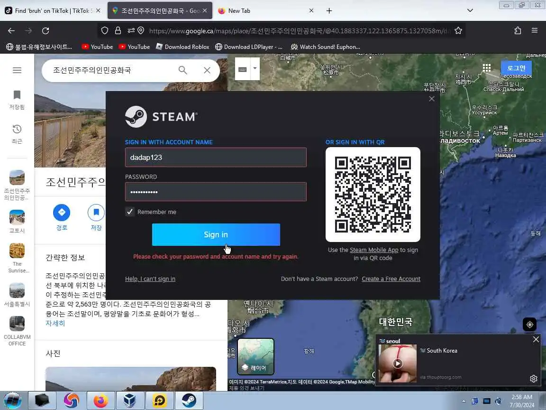546x410 pixels.
Task: Click the Steam password field
Action: (216, 192)
